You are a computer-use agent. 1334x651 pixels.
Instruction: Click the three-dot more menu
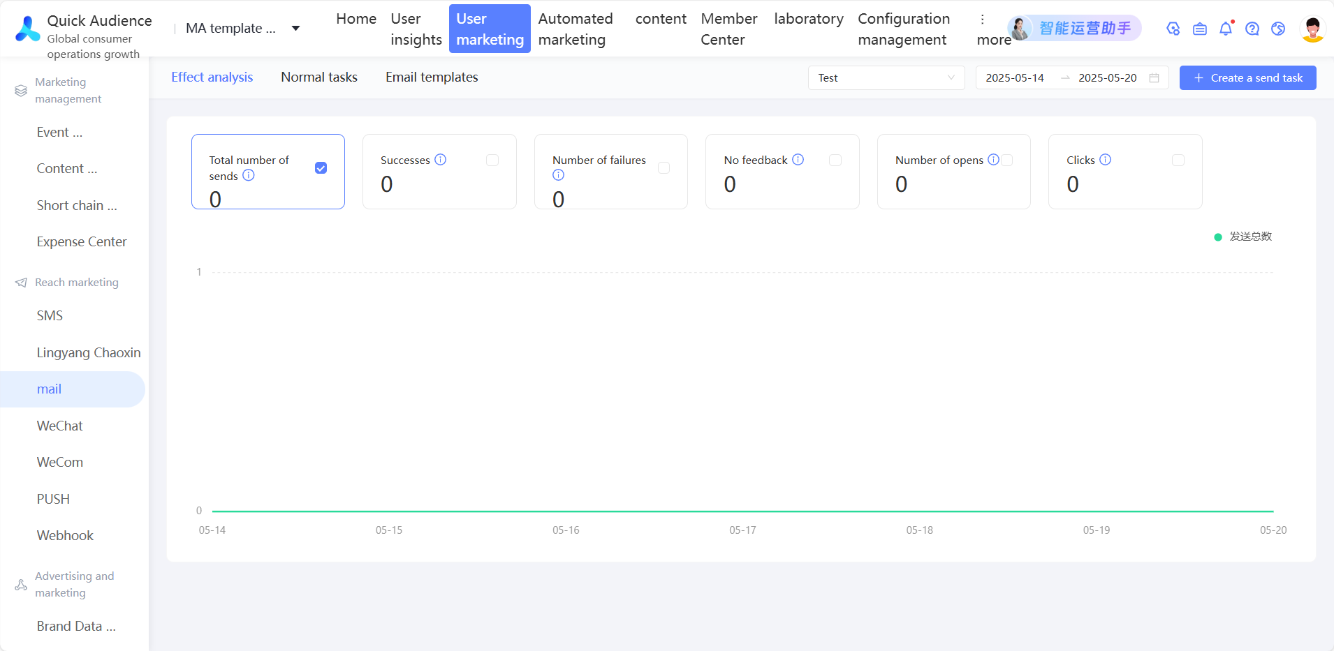983,20
